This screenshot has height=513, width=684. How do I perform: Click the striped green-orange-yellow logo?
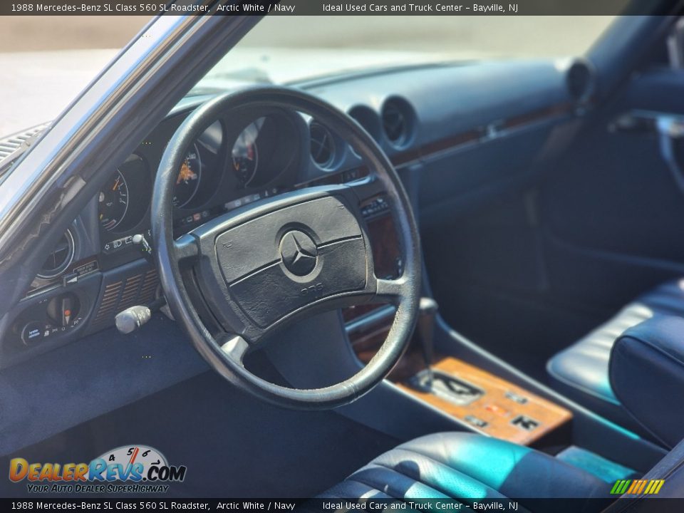click(x=637, y=487)
